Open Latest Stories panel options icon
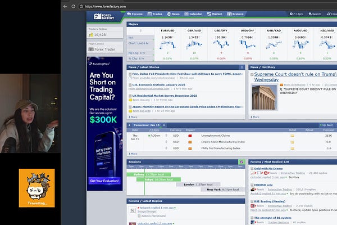Image resolution: width=337 pixels, height=225 pixels. click(x=242, y=67)
